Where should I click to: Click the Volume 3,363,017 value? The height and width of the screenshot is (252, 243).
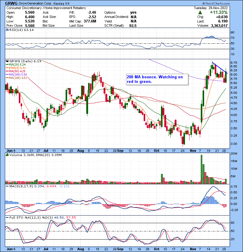[x=219, y=26]
